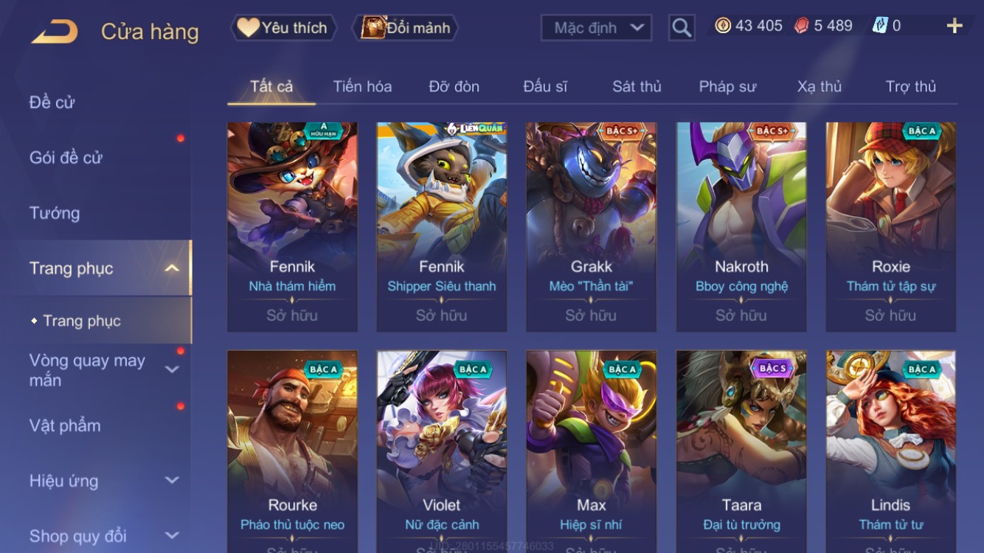Open the search magnifier icon
Screen dimensions: 984x553
pyautogui.click(x=682, y=28)
